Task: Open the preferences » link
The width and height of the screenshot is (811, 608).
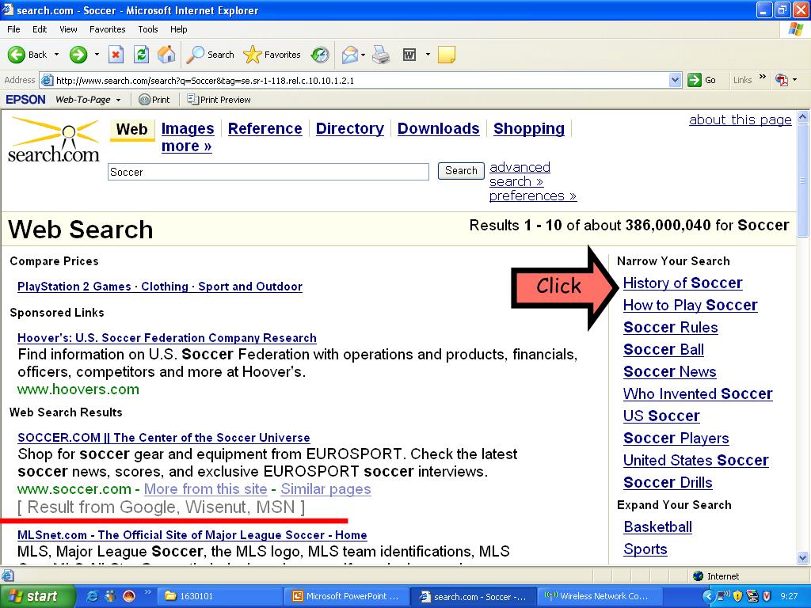Action: point(533,196)
